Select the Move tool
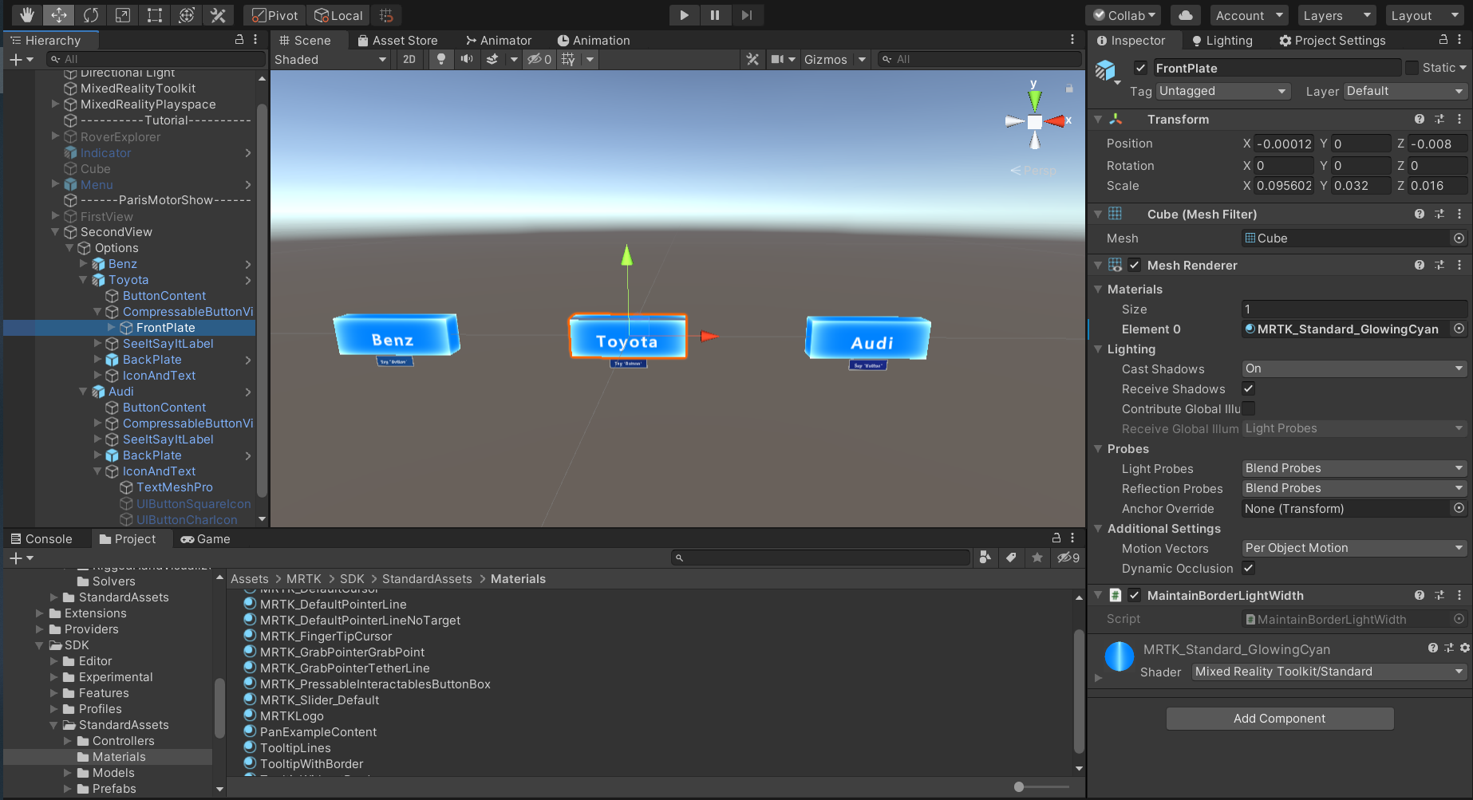The height and width of the screenshot is (800, 1473). 58,15
